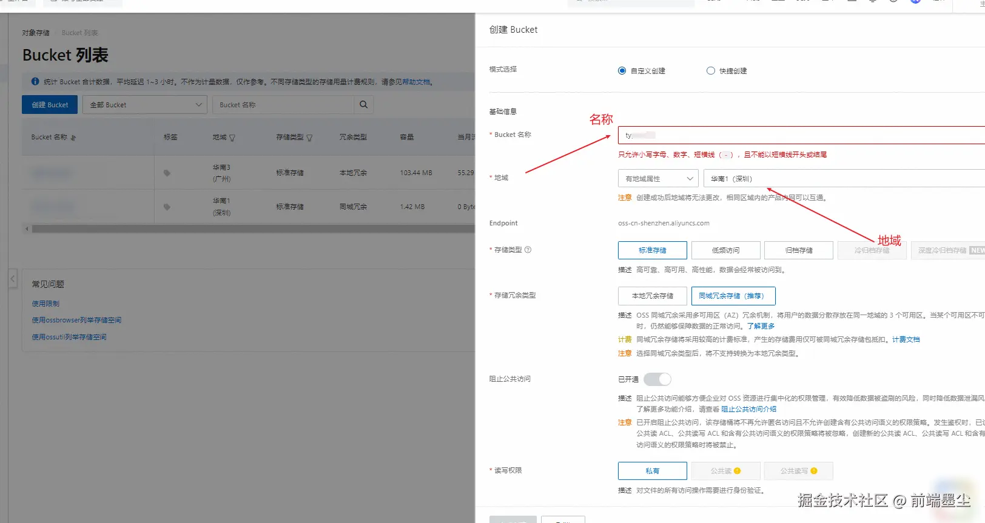Choose 低频访问 storage type
This screenshot has height=523, width=985.
tap(725, 250)
